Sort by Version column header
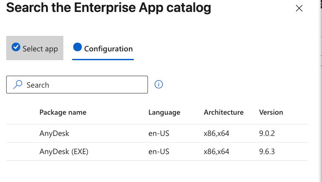The image size is (322, 182). tap(271, 112)
